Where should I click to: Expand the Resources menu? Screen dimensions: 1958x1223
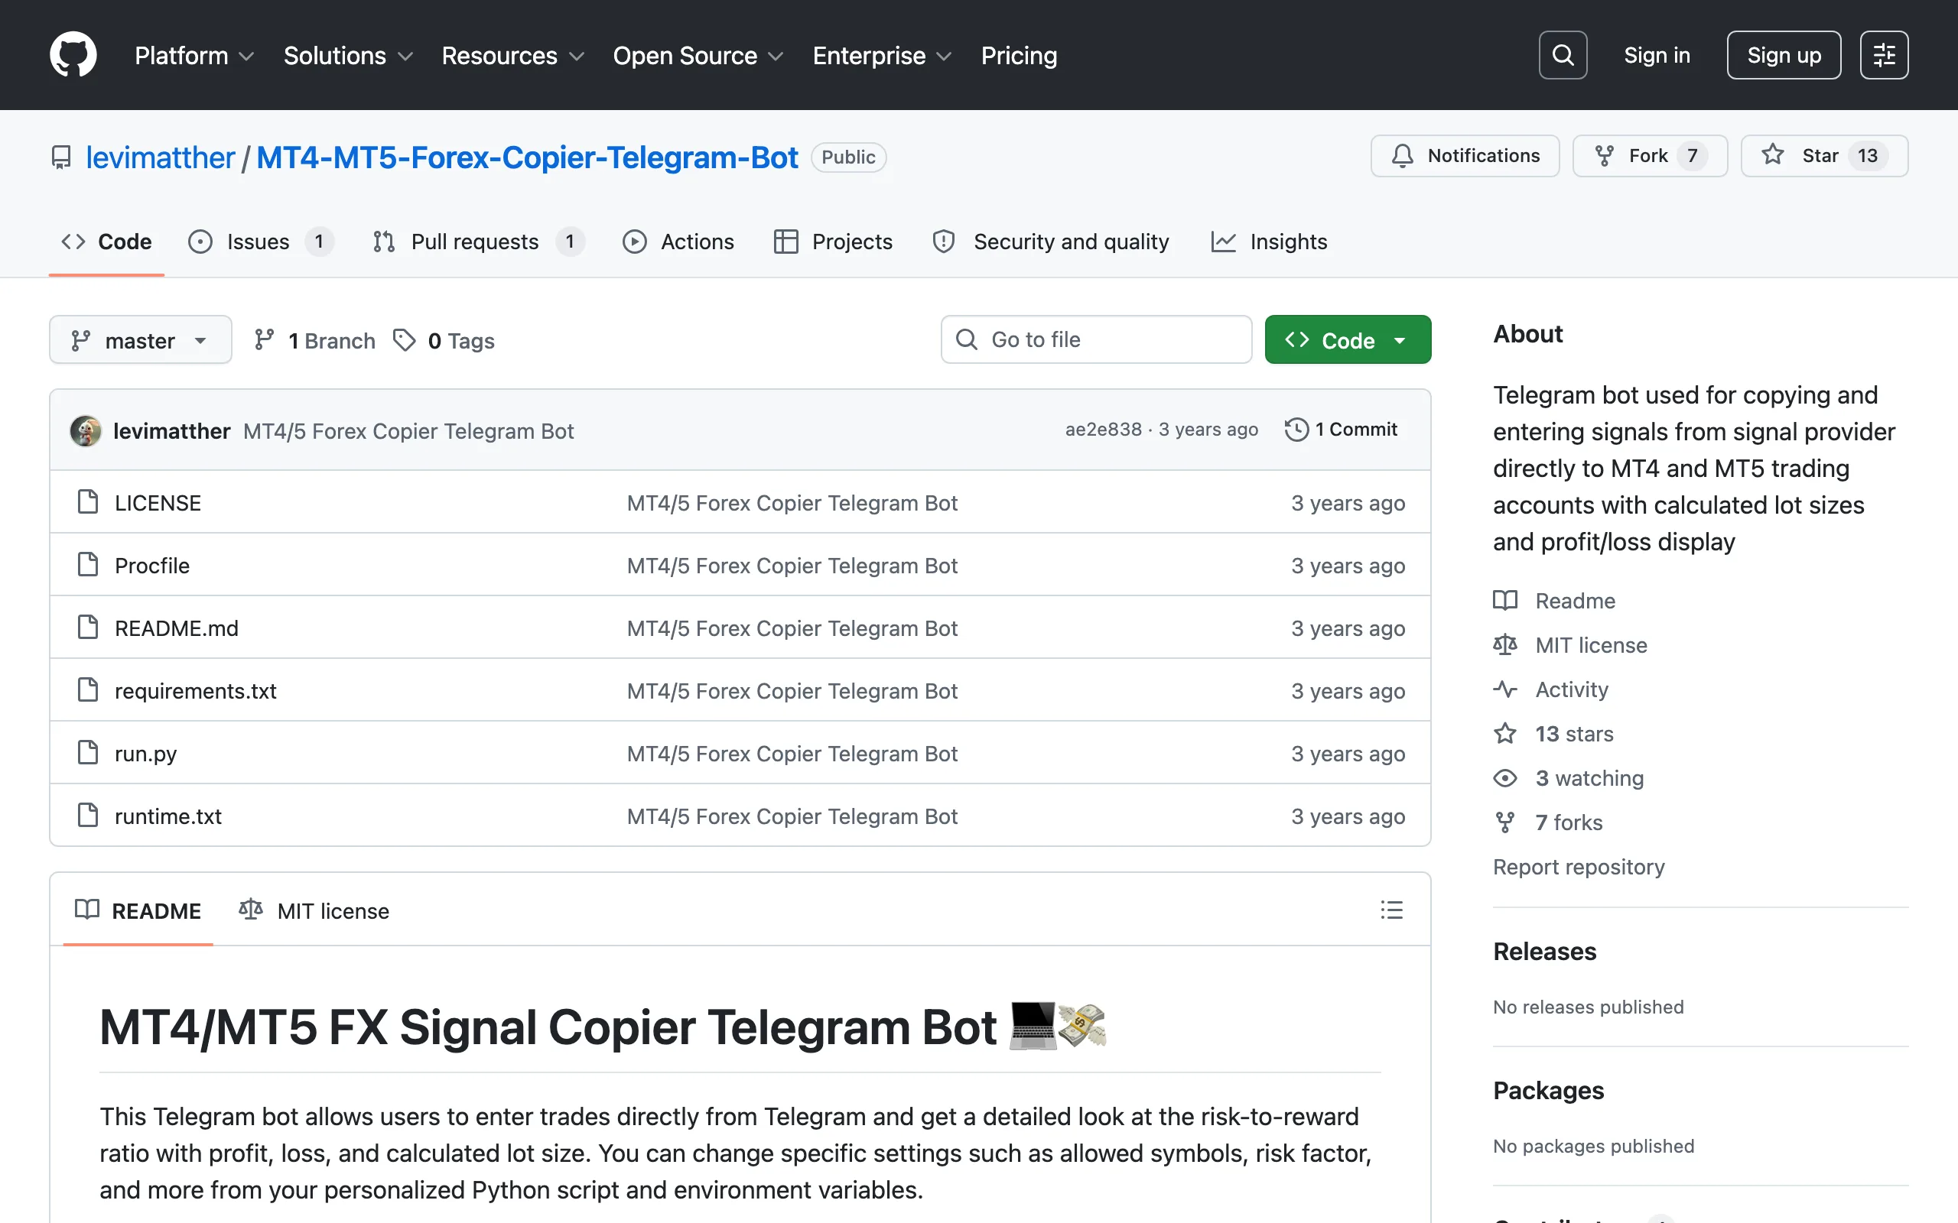(513, 55)
